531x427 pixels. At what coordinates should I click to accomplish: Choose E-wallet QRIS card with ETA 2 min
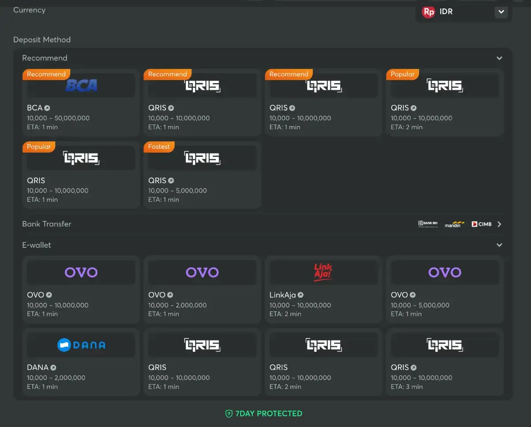(323, 362)
